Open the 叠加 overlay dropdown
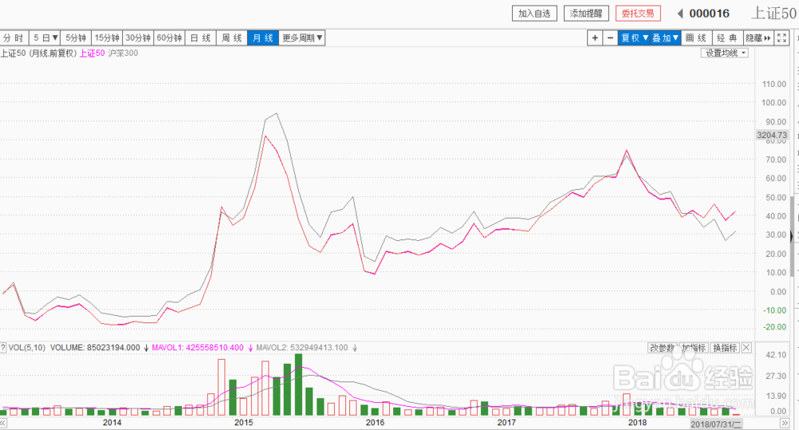 coord(666,38)
